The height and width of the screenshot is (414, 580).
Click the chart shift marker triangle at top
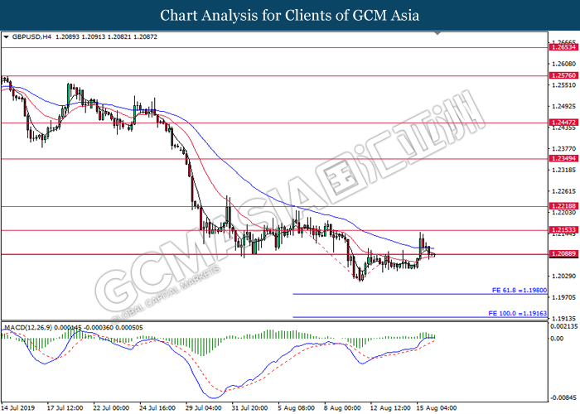tap(437, 33)
